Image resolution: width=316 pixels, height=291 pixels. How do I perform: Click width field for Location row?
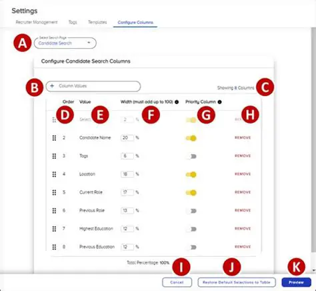(x=127, y=174)
